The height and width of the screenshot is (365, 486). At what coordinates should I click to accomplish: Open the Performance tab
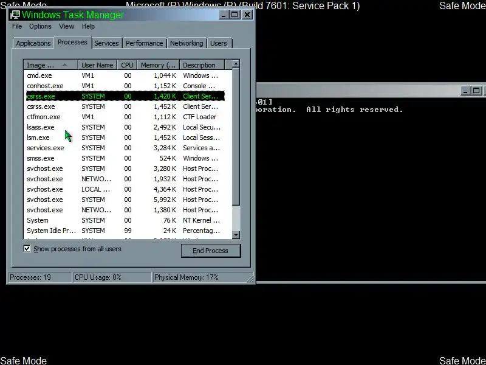click(145, 43)
